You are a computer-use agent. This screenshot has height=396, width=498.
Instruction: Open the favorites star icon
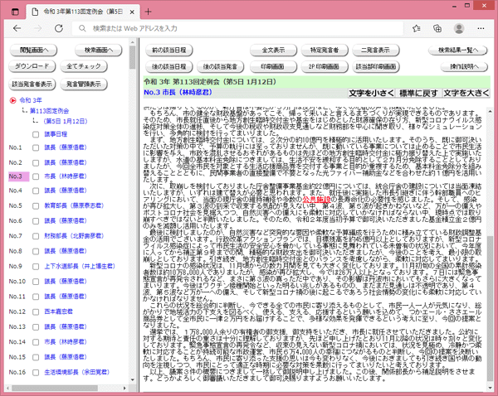click(417, 28)
